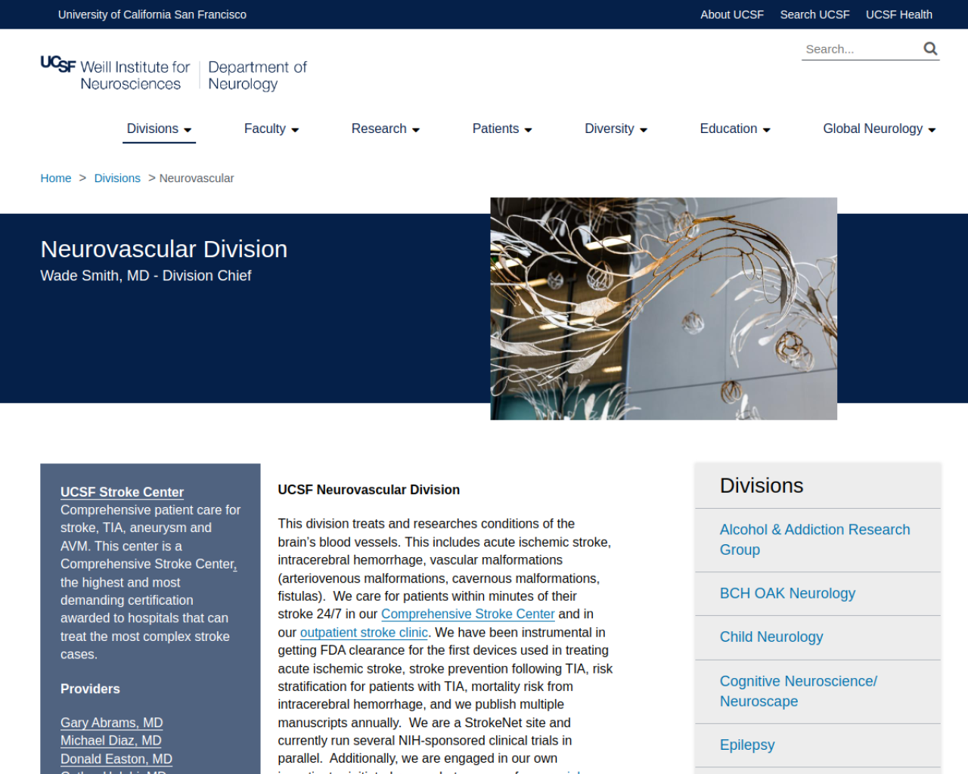Click University of California San Francisco link

pos(152,14)
